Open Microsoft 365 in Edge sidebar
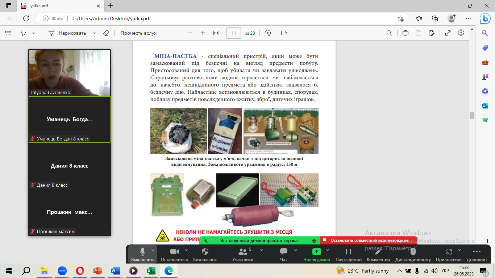495x278 pixels. 485,91
